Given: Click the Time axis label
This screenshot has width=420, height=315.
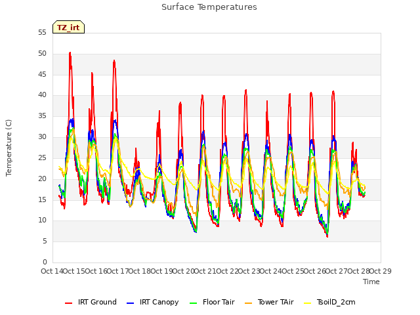Looking at the screenshot, I should pos(371,282).
